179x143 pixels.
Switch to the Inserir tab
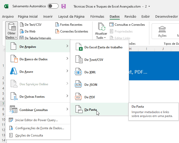[48, 17]
